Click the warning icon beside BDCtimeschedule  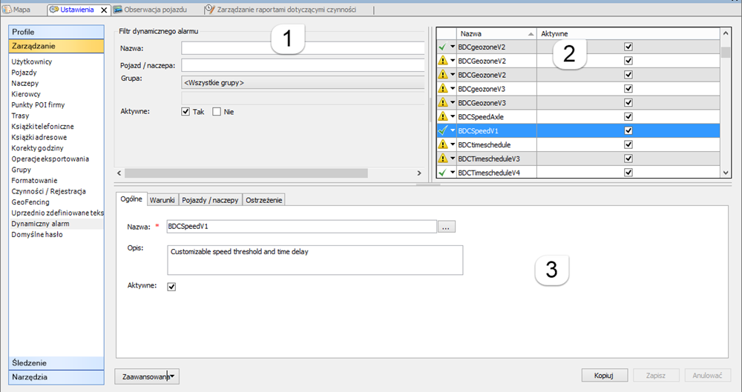coord(443,145)
